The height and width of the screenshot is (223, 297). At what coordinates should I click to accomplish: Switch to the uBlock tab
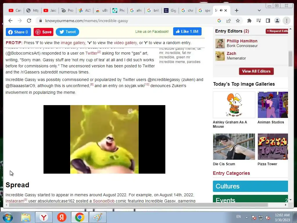point(102,10)
